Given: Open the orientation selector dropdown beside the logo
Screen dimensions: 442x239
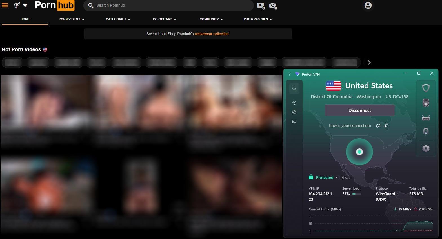Looking at the screenshot, I should click(x=21, y=5).
